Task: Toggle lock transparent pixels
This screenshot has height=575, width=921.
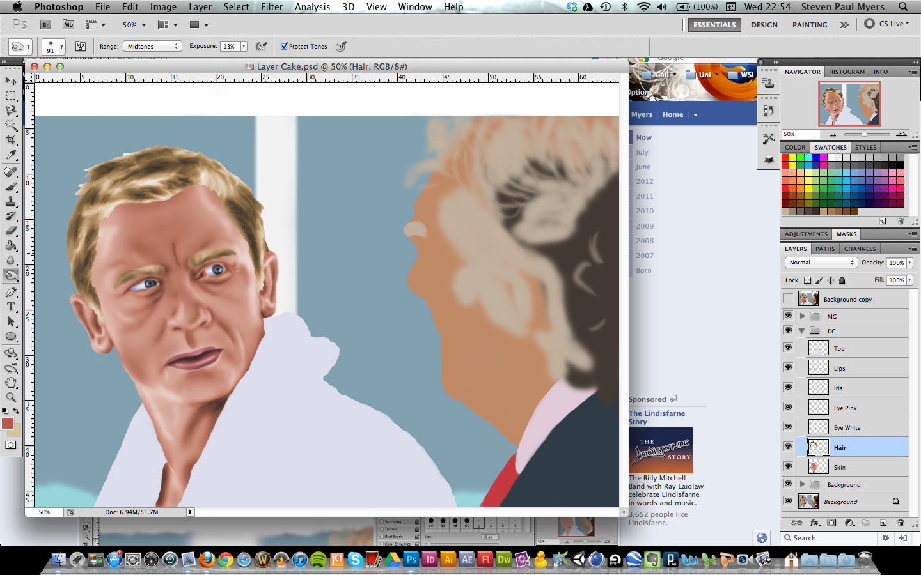Action: coord(808,280)
